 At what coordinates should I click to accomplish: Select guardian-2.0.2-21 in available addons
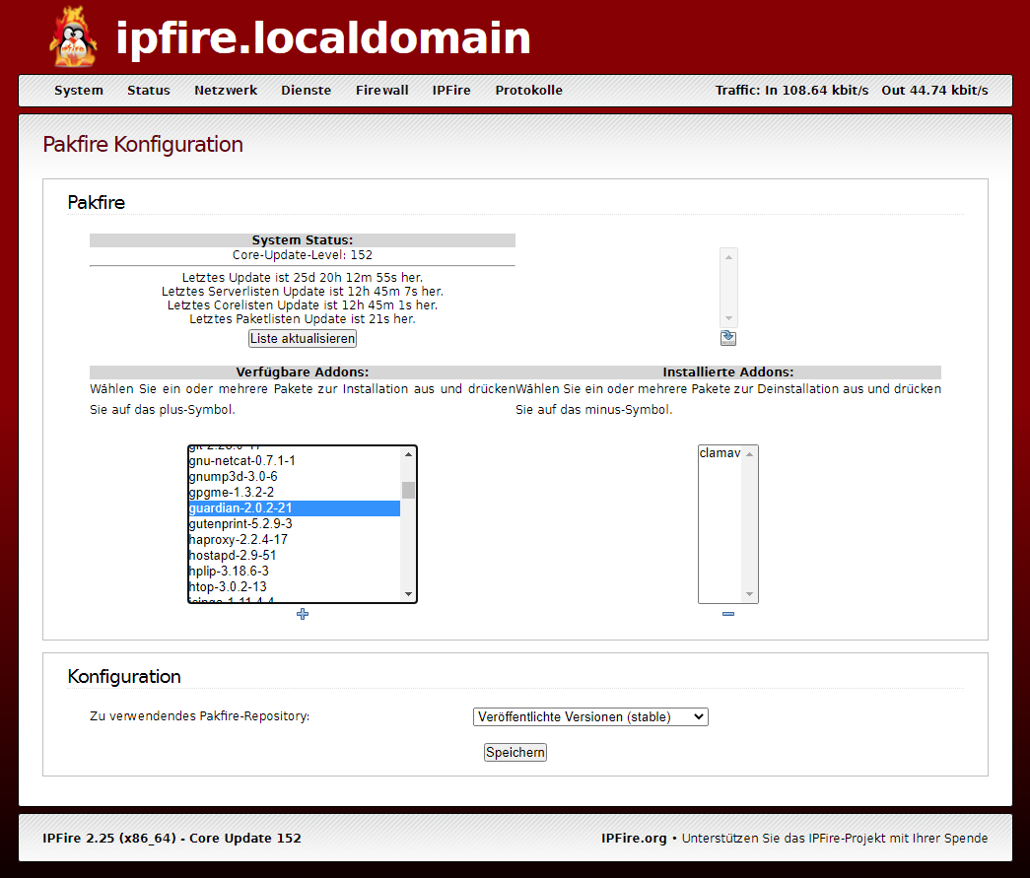pos(294,508)
